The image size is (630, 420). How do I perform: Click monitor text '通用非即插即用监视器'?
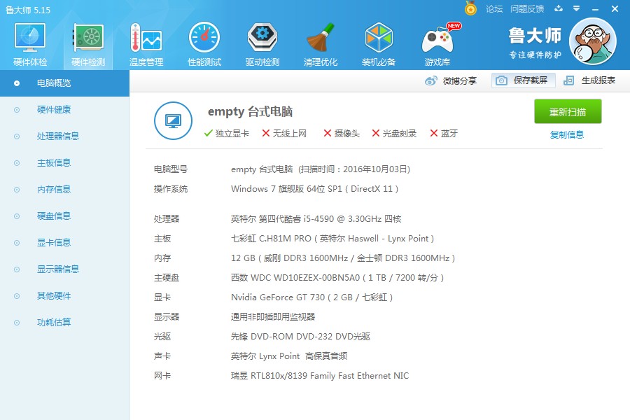point(273,317)
